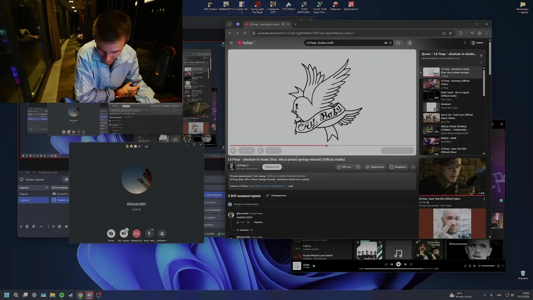Open Windows Start menu
533x300 pixels.
(x=7, y=295)
